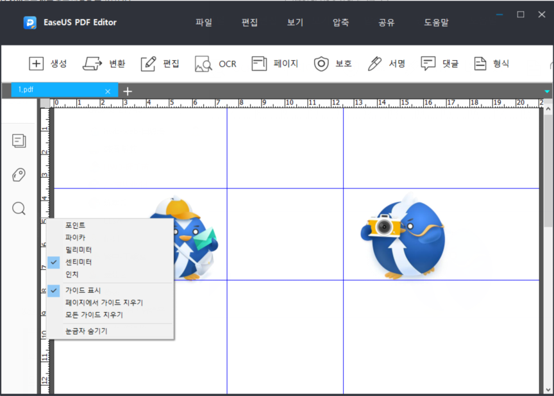Launch the OCR tool
554x396 pixels.
(204, 63)
